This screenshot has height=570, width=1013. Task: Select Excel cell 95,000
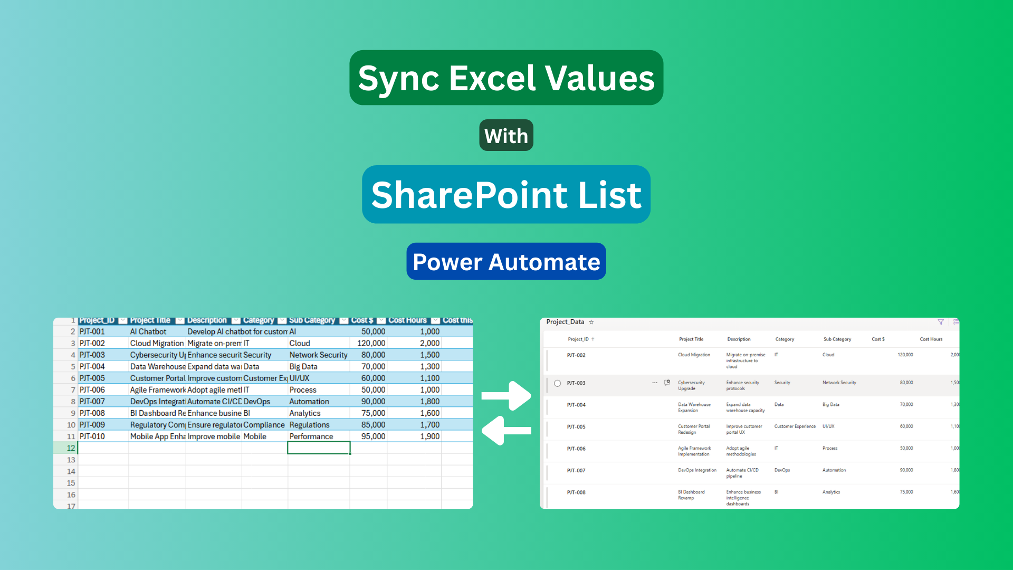(368, 436)
